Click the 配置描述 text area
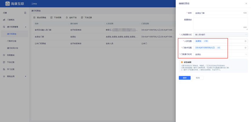Screen dimensions: 251x122 tap(220, 24)
